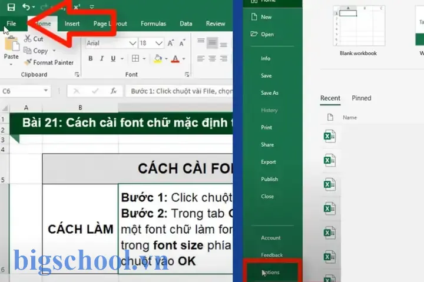This screenshot has height=282, width=424.
Task: Open the font size 18 dropdown
Action: click(159, 43)
